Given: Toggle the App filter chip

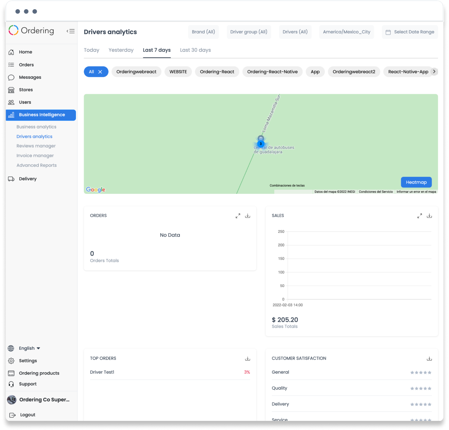Looking at the screenshot, I should click(x=315, y=71).
